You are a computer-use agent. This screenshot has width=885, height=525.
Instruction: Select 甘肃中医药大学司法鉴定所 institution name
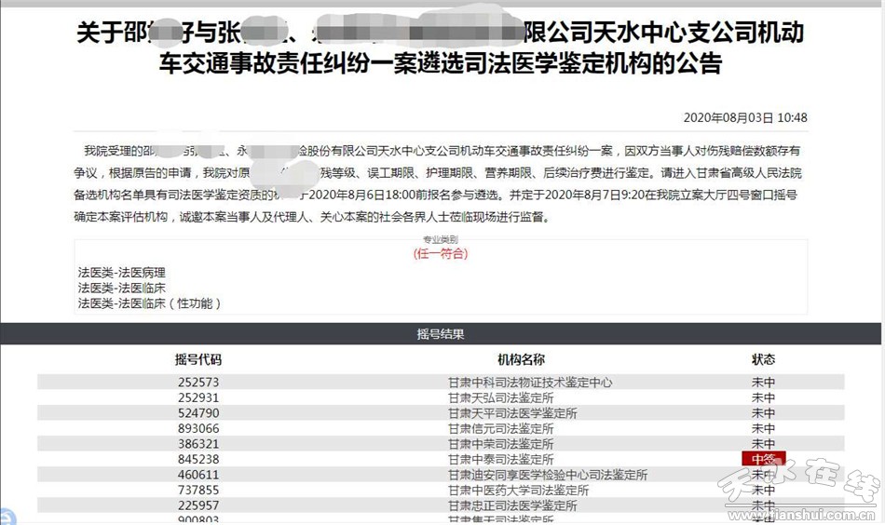[518, 490]
